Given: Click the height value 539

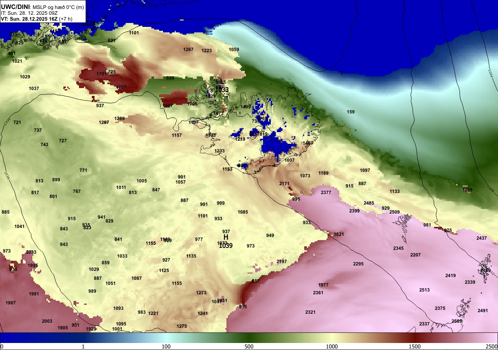Looking at the screenshot, I should click(x=170, y=78).
